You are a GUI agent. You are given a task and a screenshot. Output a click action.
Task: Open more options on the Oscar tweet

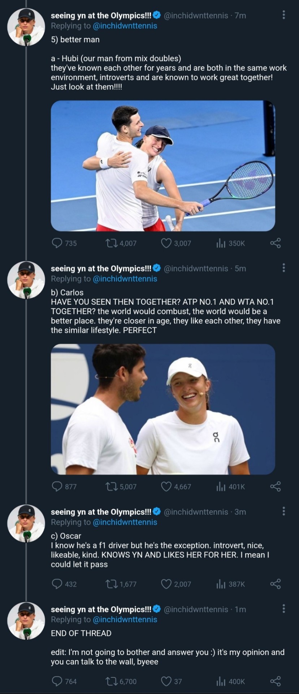tap(283, 511)
